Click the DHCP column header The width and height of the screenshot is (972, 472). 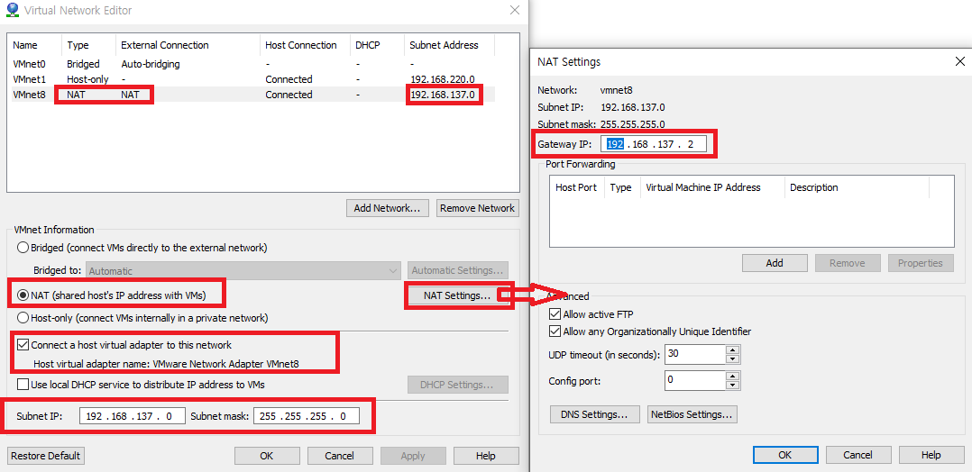pos(378,45)
